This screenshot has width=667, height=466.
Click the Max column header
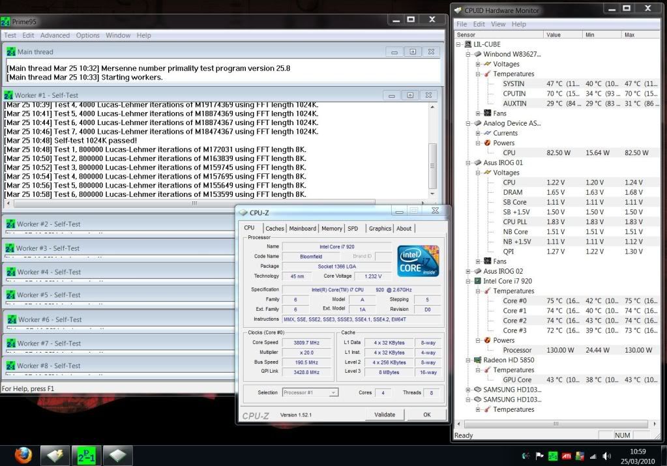[x=642, y=35]
